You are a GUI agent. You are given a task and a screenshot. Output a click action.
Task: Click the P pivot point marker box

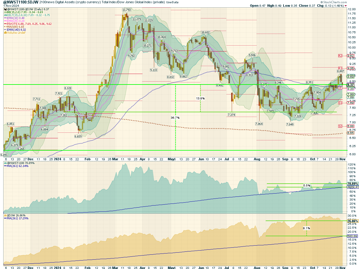(x=340, y=87)
